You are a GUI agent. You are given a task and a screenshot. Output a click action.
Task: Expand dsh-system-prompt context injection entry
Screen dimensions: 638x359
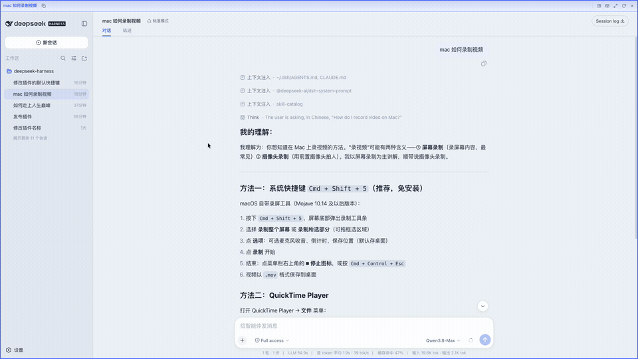tap(295, 91)
